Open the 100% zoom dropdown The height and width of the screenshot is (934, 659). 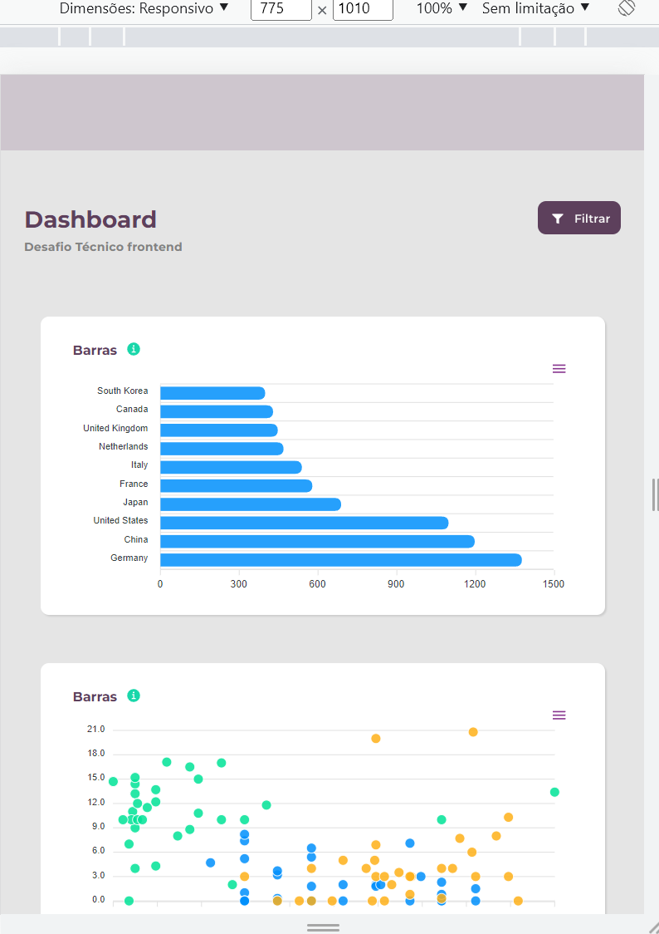442,8
